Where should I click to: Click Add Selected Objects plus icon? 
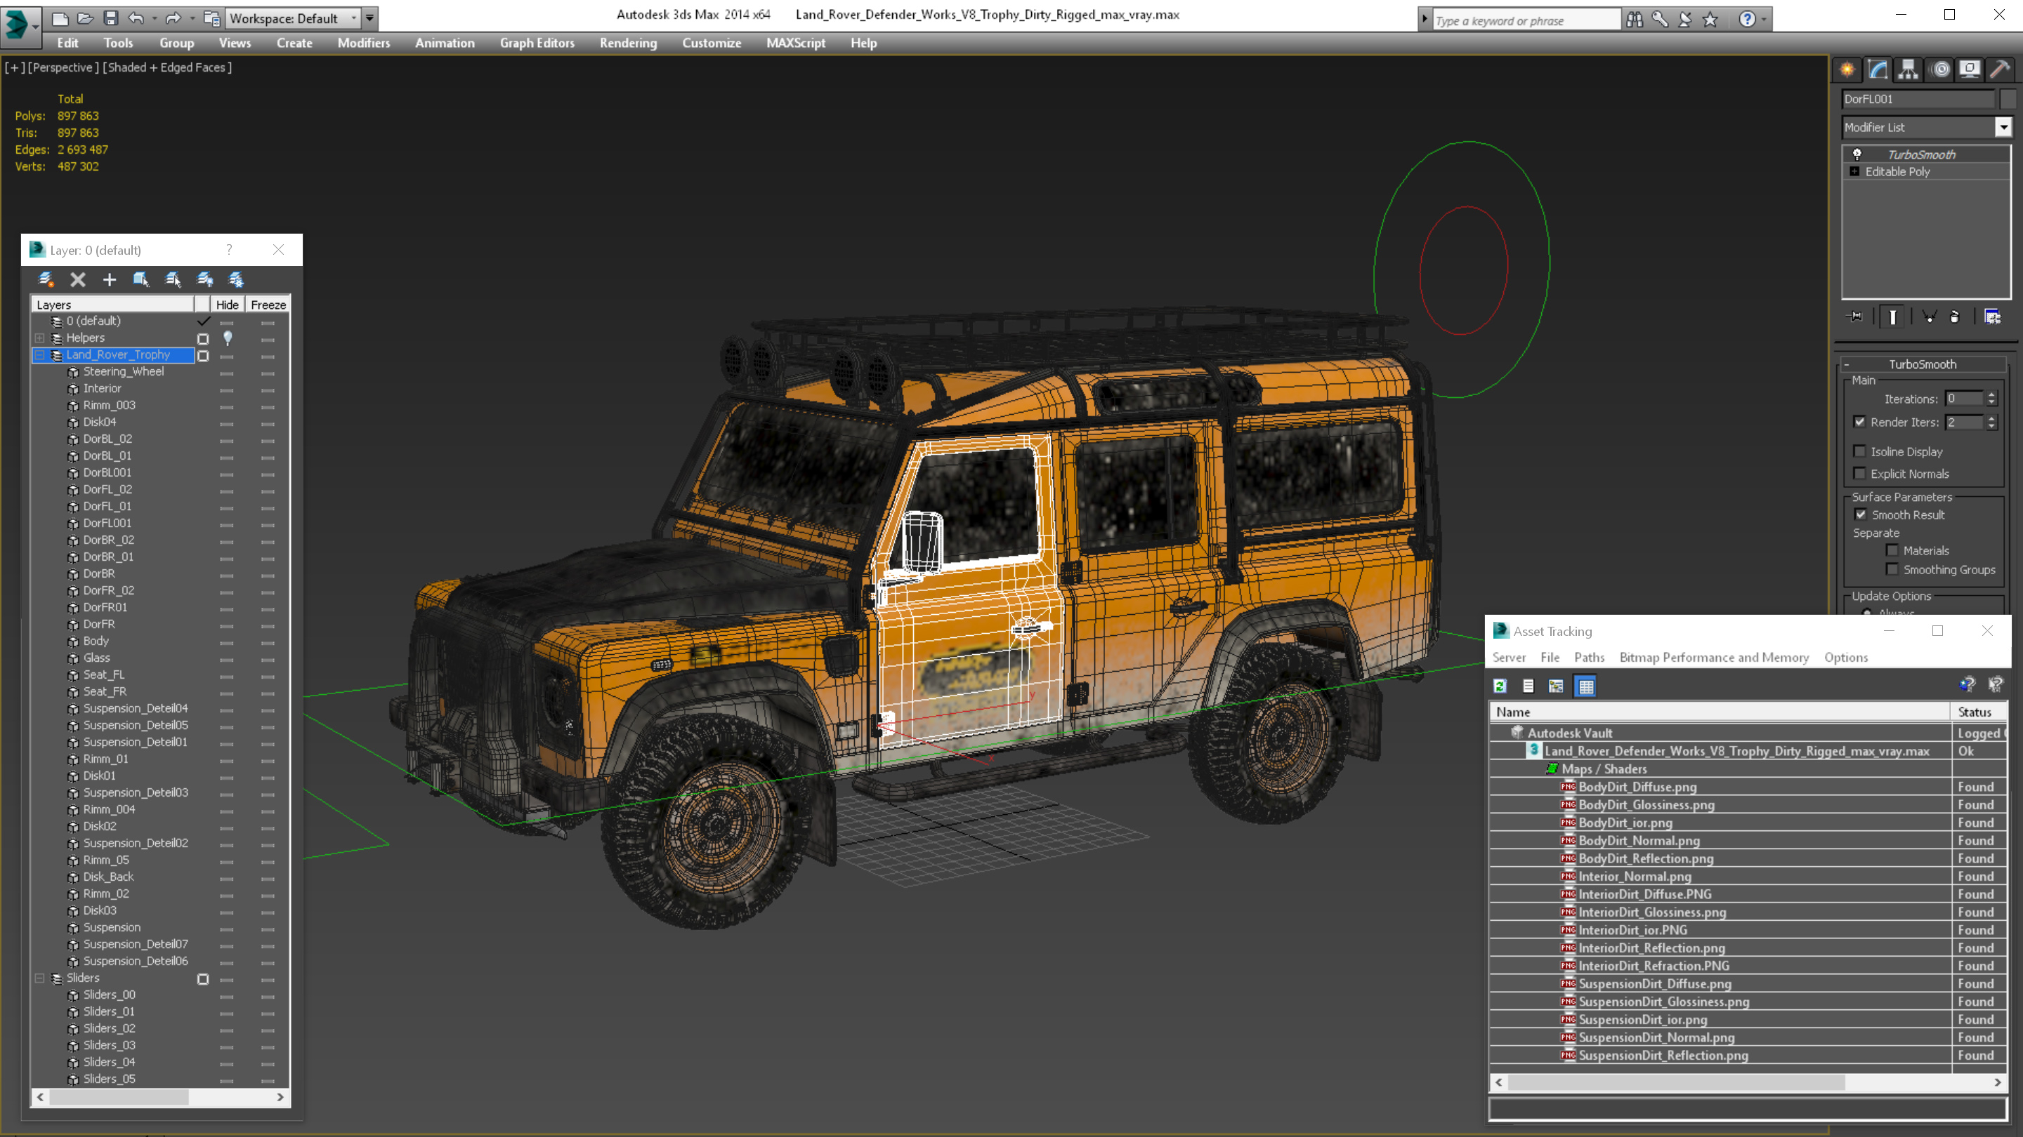(109, 279)
